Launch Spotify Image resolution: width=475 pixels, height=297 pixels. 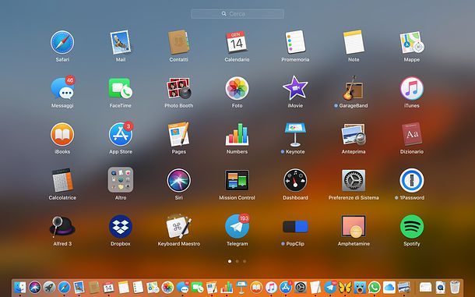tap(412, 226)
